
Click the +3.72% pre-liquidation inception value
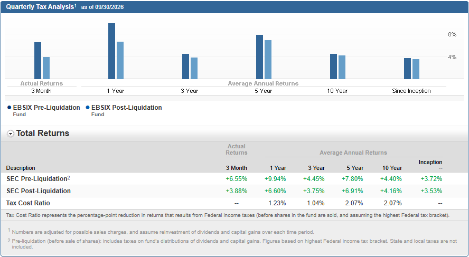[432, 179]
